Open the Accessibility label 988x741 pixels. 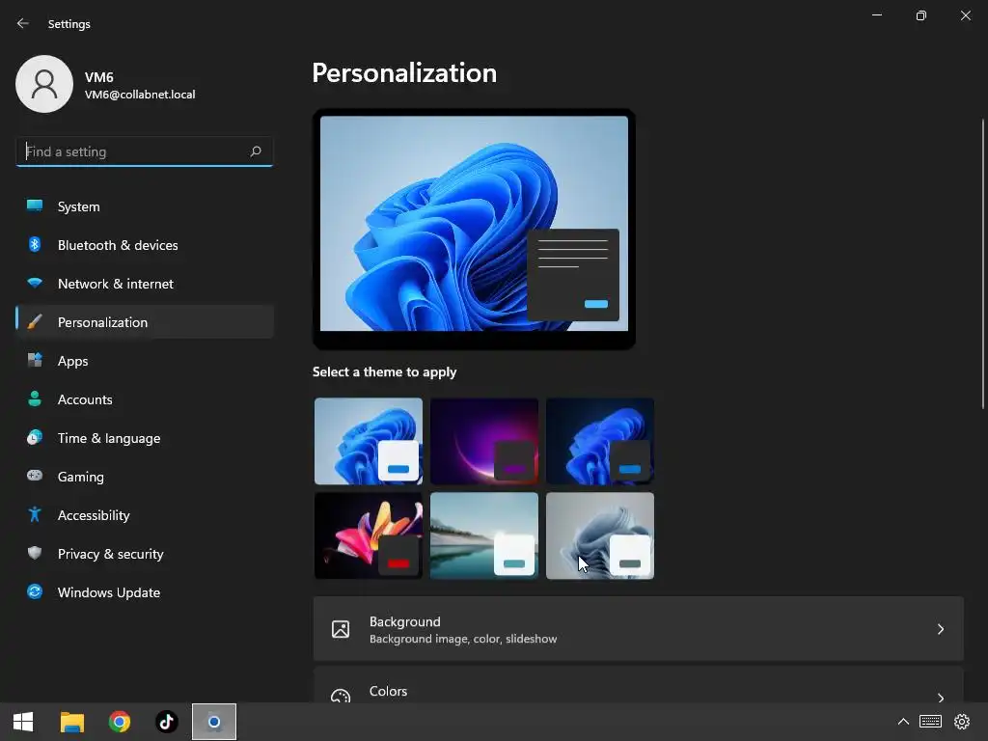[94, 515]
